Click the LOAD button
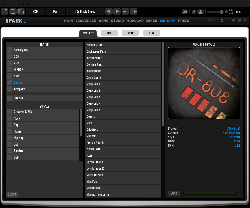 pyautogui.click(x=174, y=194)
